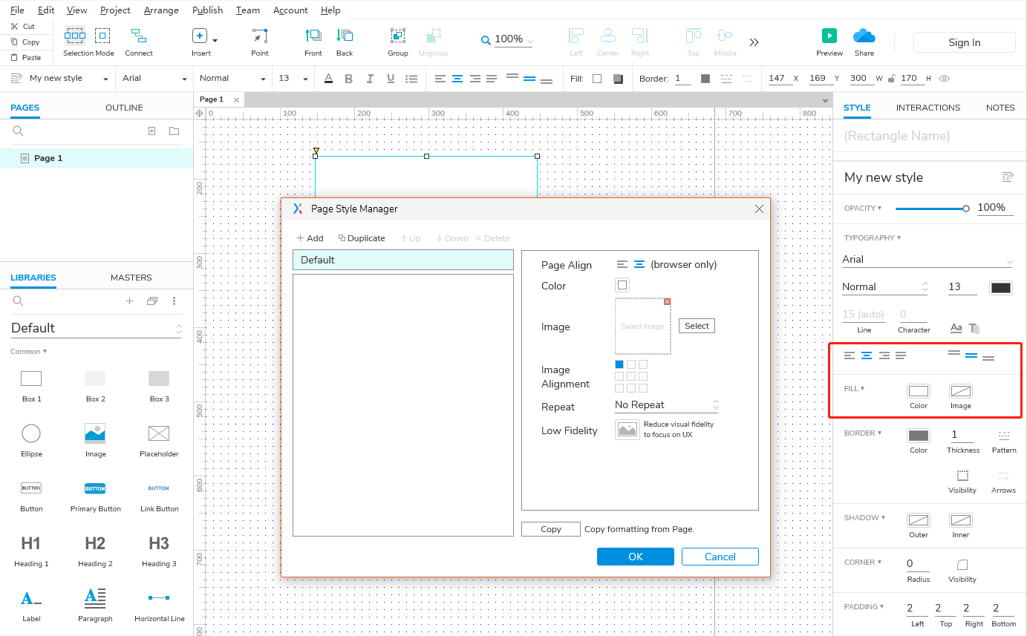Click the Group icon
The height and width of the screenshot is (636, 1027).
click(x=398, y=36)
